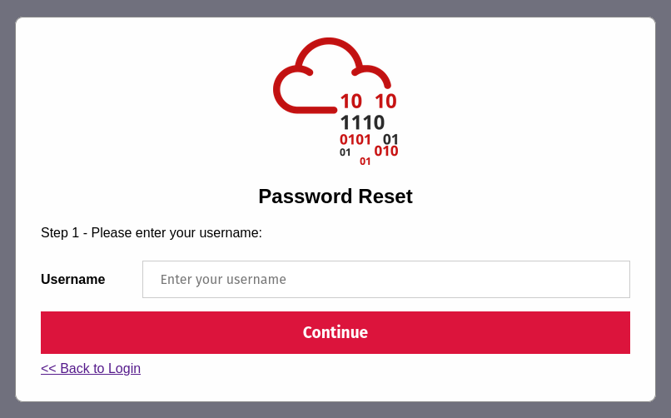Click the "Enter your username" placeholder text
Screen dimensions: 671x418
(x=223, y=280)
